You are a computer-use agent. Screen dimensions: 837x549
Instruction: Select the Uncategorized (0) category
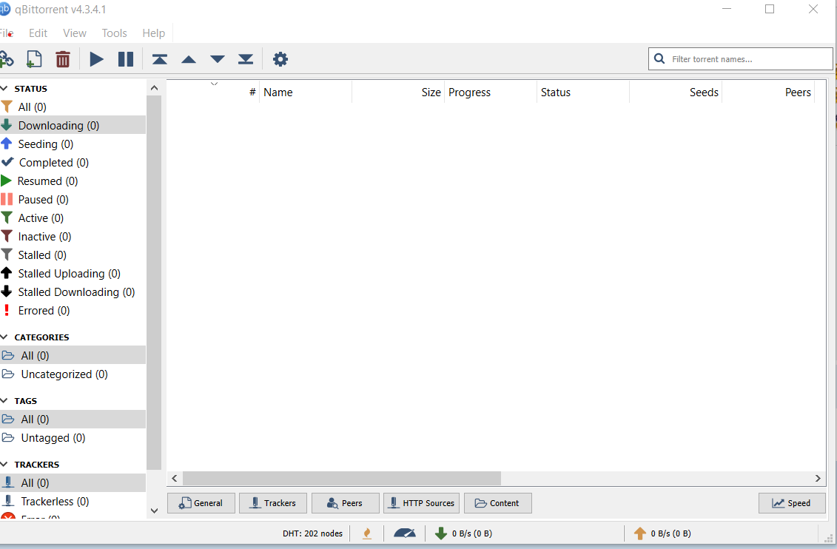coord(73,374)
